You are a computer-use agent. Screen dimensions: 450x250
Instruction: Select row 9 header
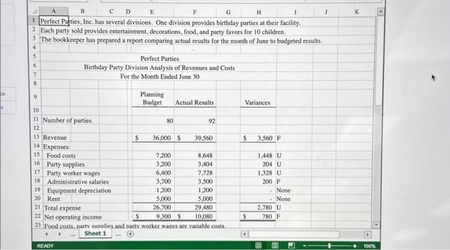35,97
